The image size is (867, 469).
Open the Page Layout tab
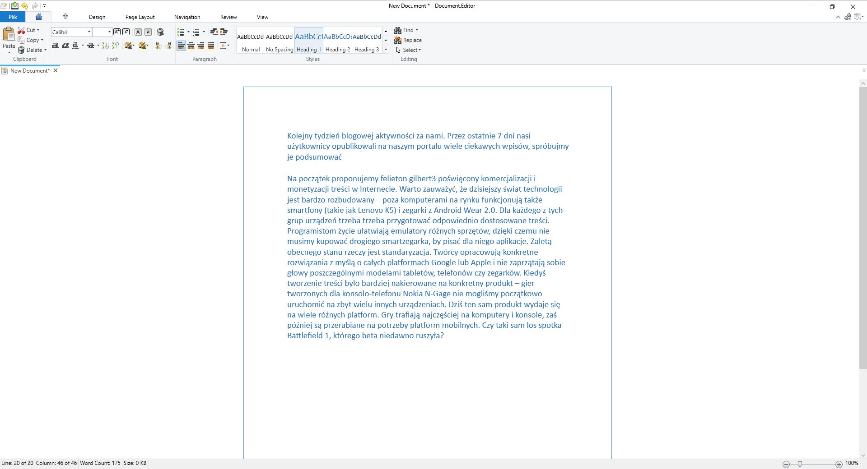[x=140, y=17]
